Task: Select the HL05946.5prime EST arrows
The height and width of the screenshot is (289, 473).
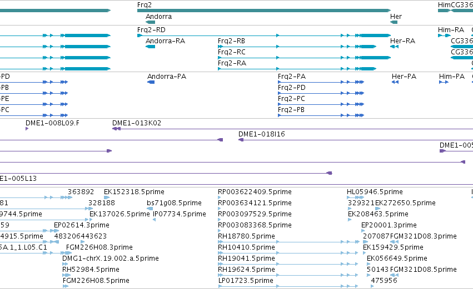Action: click(355, 197)
